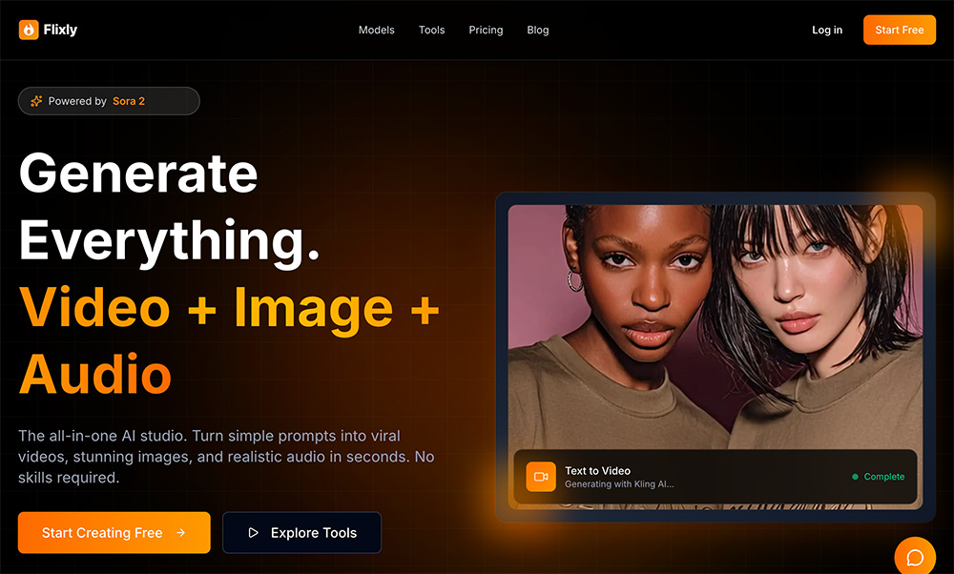
Task: Click the Text to Video label
Action: tap(597, 471)
